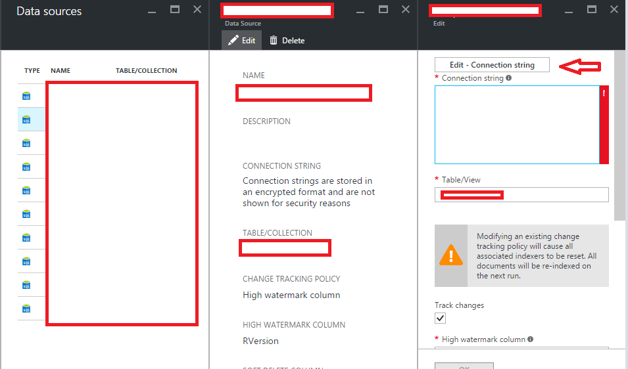This screenshot has width=628, height=369.
Task: Maximize the Data sources panel
Action: coord(175,10)
